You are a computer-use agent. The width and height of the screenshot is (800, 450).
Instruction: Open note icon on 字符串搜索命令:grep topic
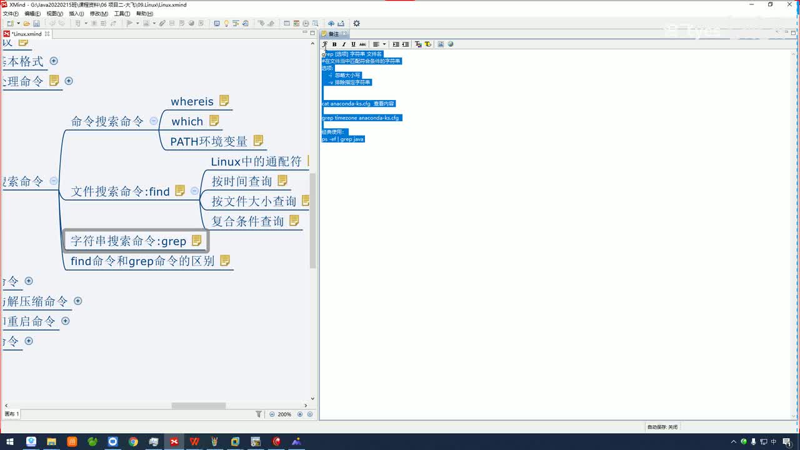(x=197, y=240)
